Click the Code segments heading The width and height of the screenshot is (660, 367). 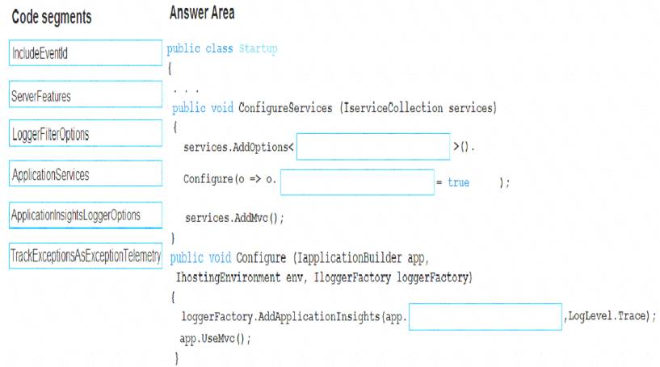click(x=52, y=17)
